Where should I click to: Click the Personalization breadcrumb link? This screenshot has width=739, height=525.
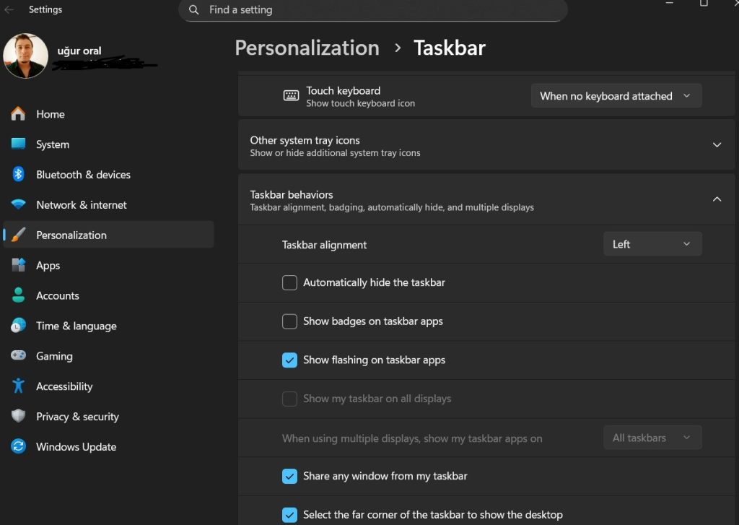307,47
